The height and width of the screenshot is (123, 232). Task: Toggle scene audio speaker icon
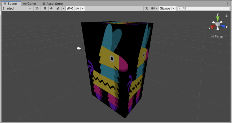pyautogui.click(x=51, y=8)
